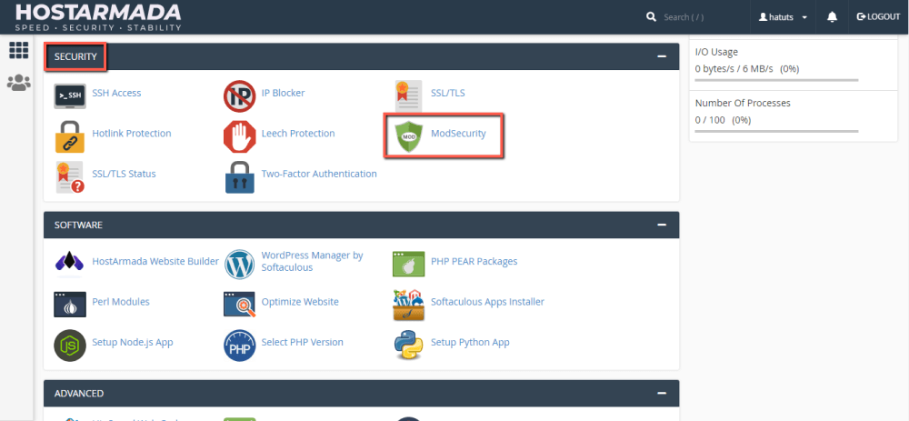Viewport: 909px width, 421px height.
Task: Click the Number Of Processes progress bar
Action: click(x=776, y=131)
